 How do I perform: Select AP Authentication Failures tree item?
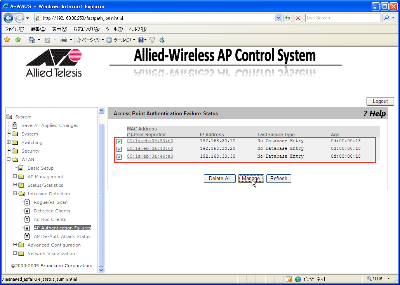click(x=63, y=228)
